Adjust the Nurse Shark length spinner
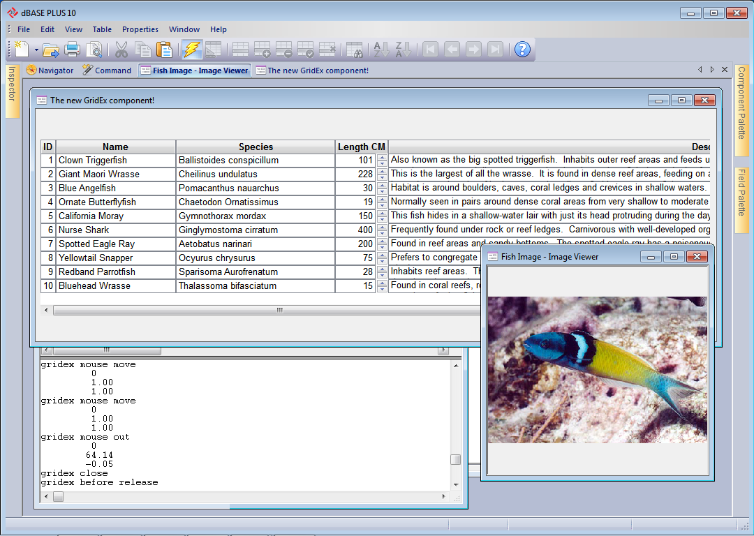Image resolution: width=754 pixels, height=536 pixels. pos(383,230)
